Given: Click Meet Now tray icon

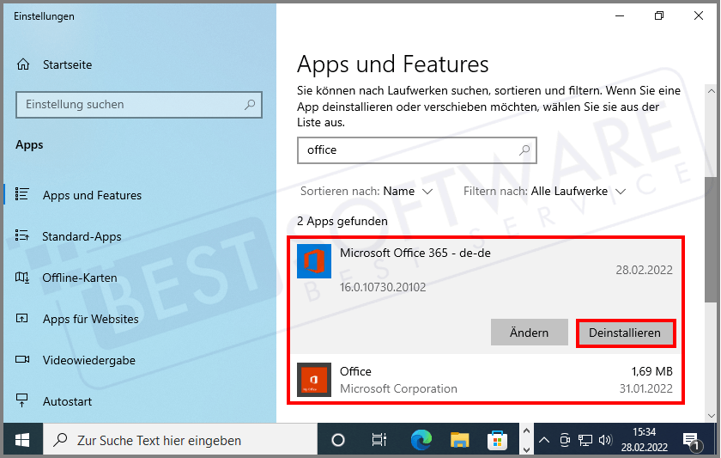Looking at the screenshot, I should click(565, 441).
